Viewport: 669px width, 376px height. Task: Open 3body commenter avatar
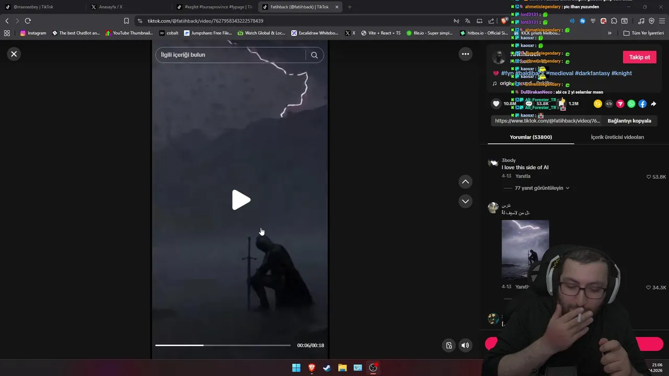(x=493, y=162)
